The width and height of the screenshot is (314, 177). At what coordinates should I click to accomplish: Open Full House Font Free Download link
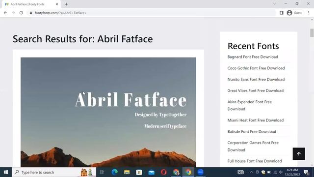[255, 161]
